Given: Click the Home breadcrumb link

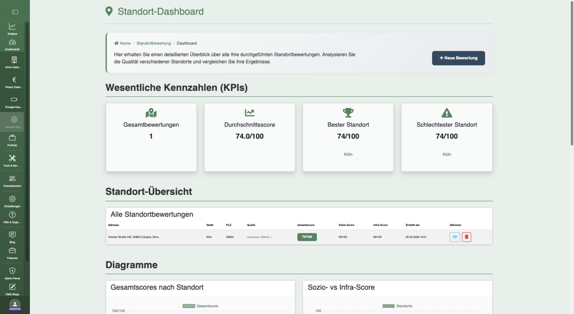Looking at the screenshot, I should point(123,43).
